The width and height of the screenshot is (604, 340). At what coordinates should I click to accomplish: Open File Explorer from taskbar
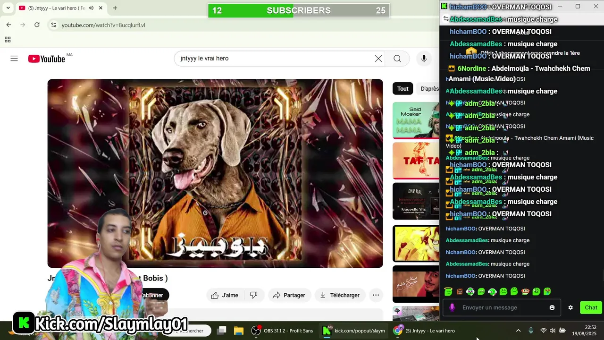tap(239, 331)
